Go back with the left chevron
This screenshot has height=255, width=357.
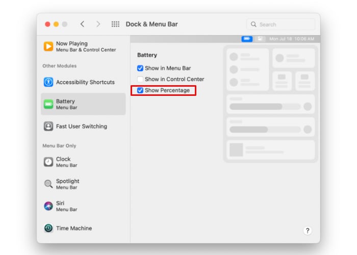tap(83, 24)
